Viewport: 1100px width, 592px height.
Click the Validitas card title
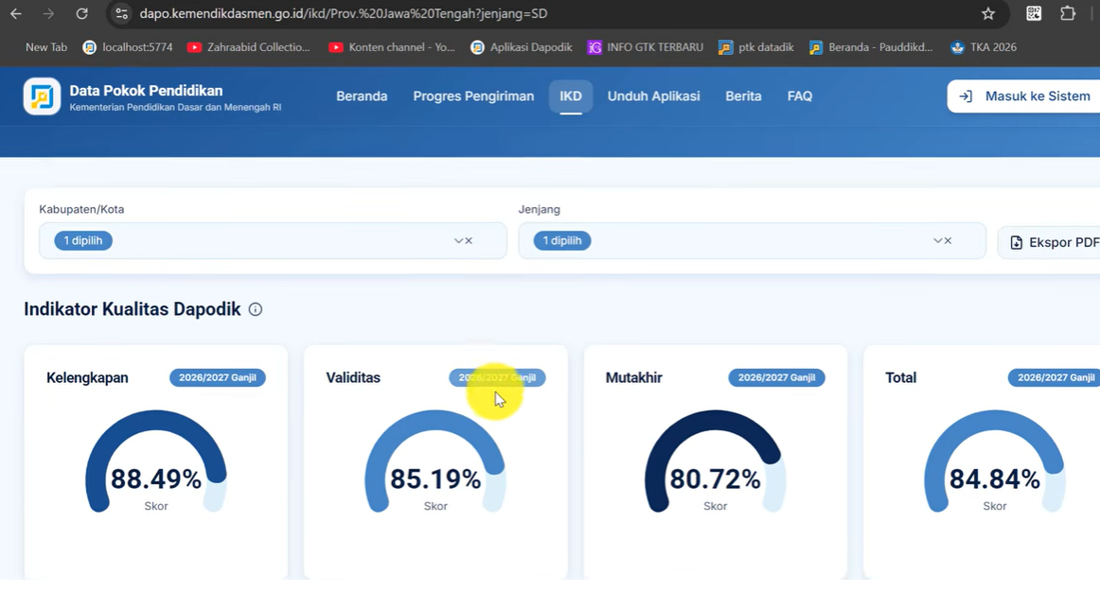pyautogui.click(x=353, y=377)
